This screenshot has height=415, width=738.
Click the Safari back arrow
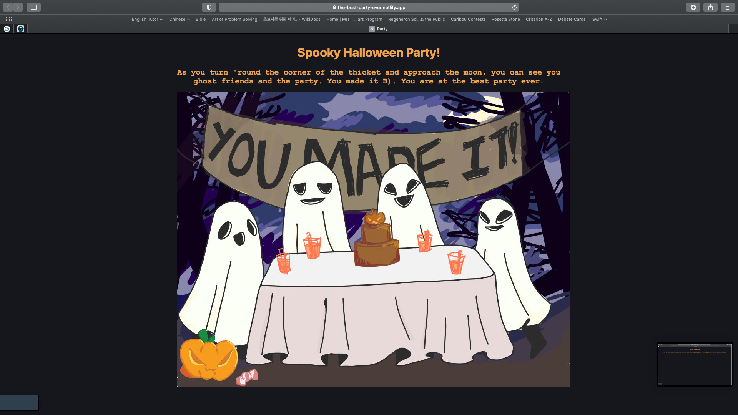tap(8, 7)
